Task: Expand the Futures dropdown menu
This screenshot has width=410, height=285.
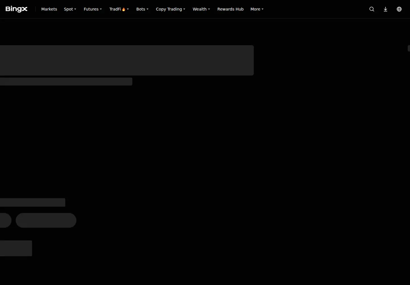Action: (93, 9)
